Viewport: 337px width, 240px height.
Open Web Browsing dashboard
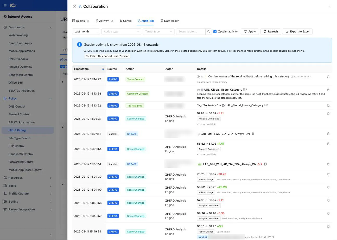pos(18,35)
